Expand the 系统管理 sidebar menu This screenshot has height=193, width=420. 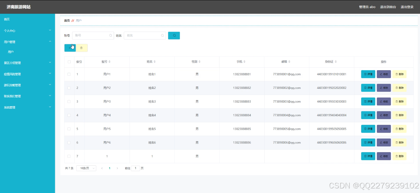tap(27, 107)
